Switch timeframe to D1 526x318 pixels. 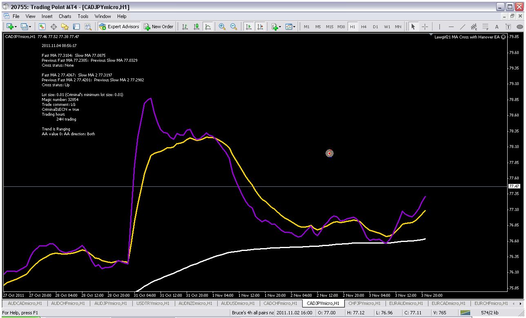tap(375, 27)
